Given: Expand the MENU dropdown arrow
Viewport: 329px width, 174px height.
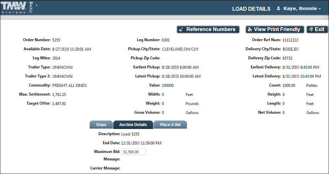Looking at the screenshot, I should click(37, 6).
